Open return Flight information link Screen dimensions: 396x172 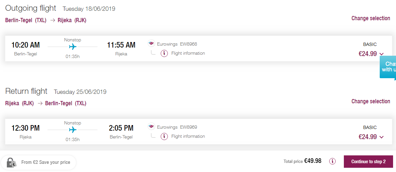click(x=188, y=136)
